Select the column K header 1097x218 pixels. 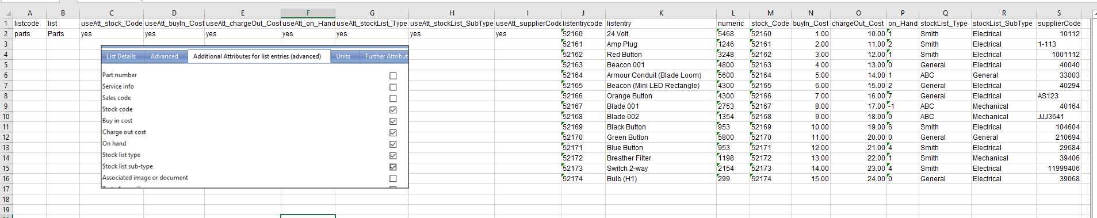pos(660,13)
